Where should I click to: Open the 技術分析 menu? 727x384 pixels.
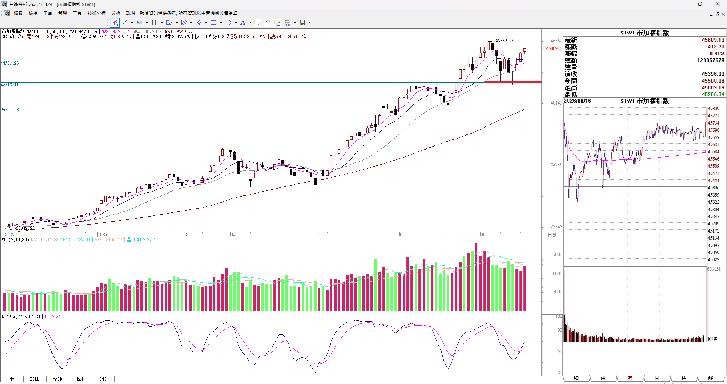(x=97, y=13)
